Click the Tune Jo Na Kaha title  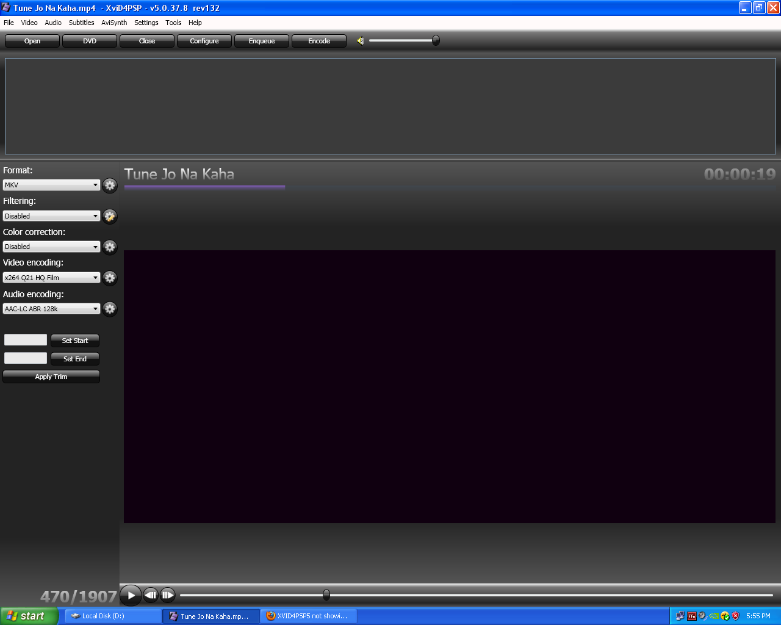coord(179,175)
